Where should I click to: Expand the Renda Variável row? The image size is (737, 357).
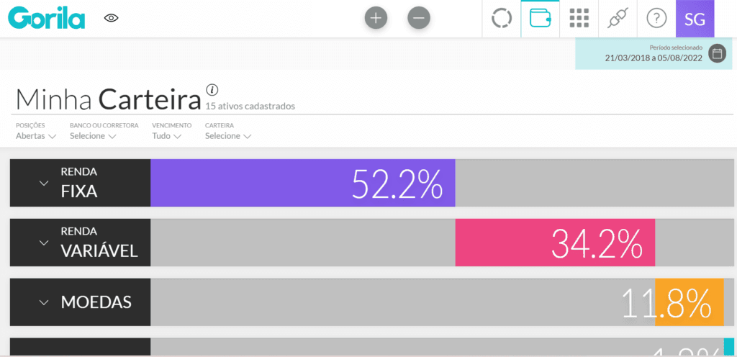80,243
